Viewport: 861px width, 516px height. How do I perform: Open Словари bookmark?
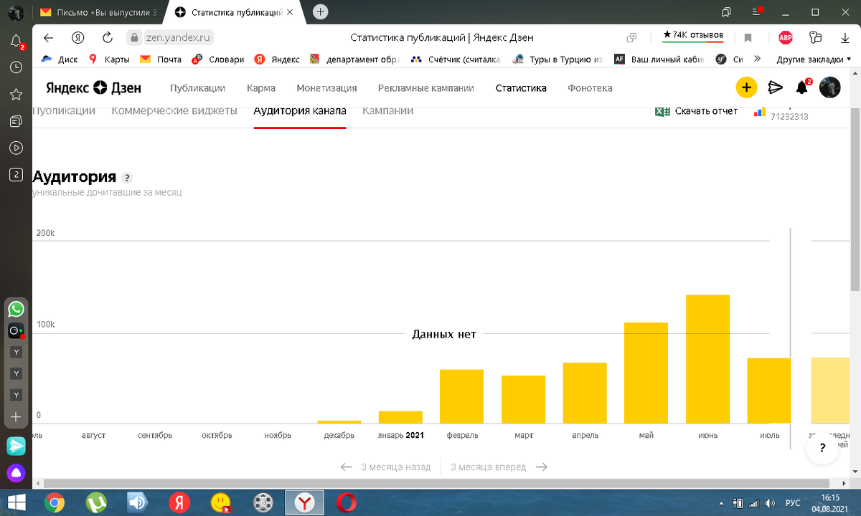pos(218,59)
